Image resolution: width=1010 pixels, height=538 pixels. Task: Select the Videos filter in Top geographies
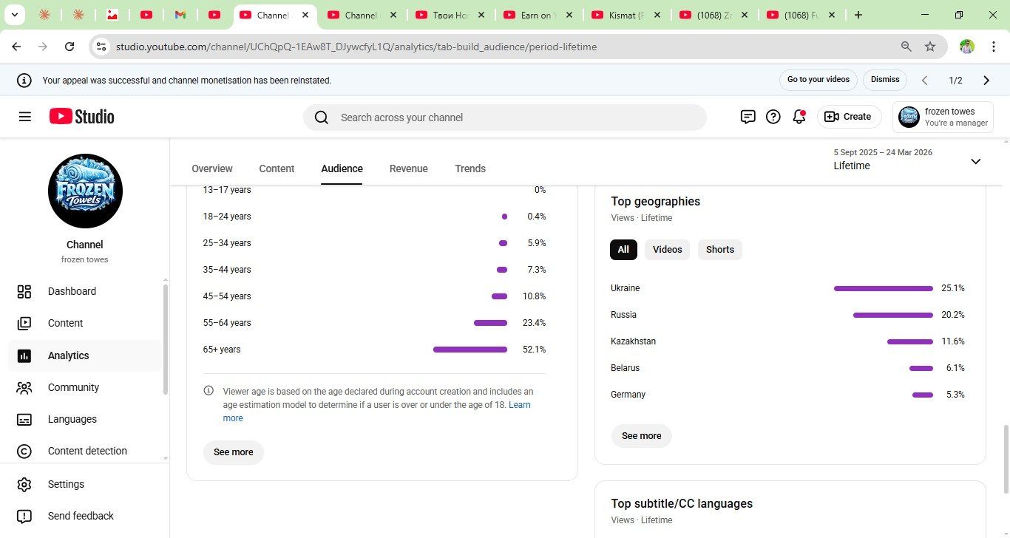667,250
